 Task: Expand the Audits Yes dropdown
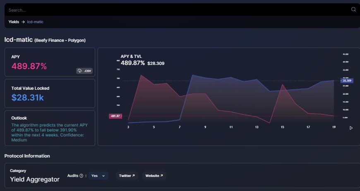(98, 176)
